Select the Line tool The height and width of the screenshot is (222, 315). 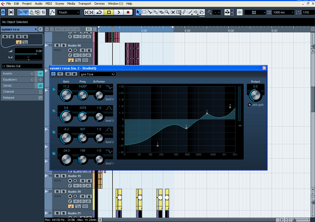190,12
